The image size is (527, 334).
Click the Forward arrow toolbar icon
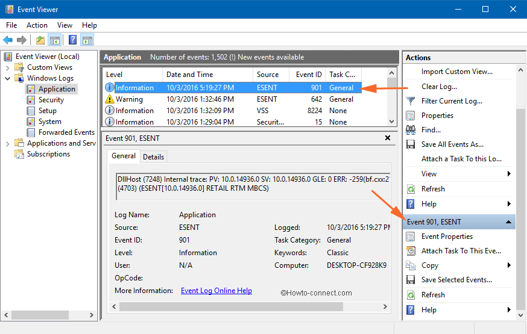(22, 40)
